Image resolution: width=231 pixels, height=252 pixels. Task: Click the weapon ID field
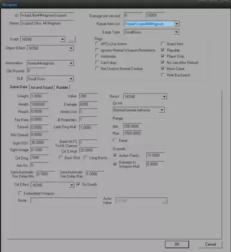[47, 15]
